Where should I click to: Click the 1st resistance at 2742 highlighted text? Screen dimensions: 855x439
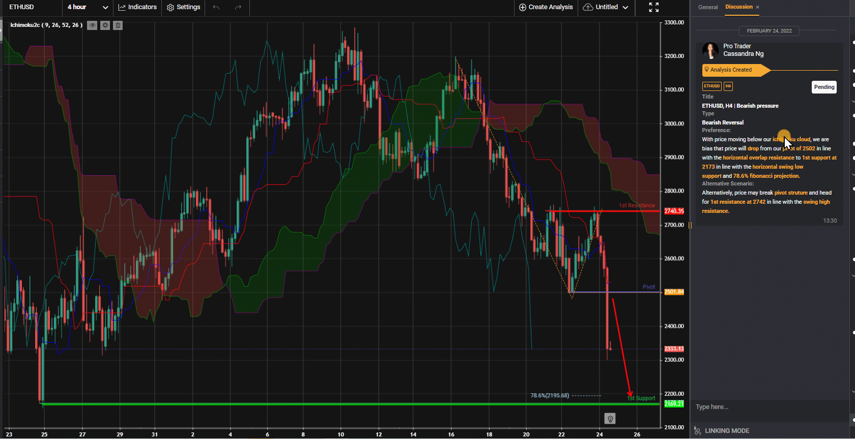738,202
